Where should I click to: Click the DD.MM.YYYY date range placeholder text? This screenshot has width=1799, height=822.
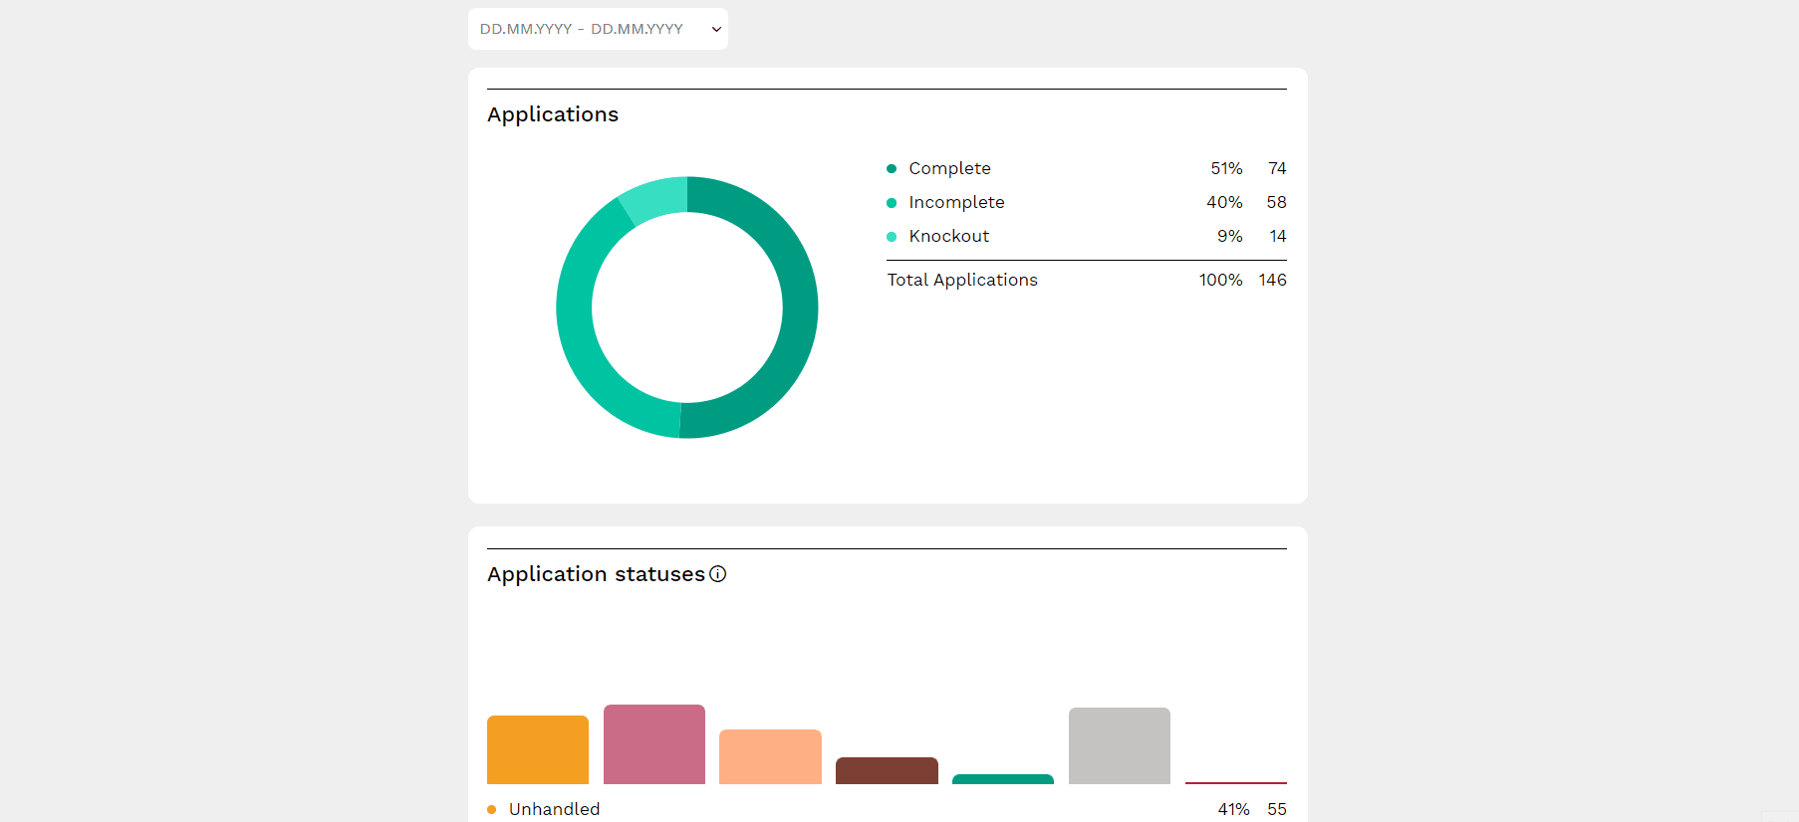[581, 30]
